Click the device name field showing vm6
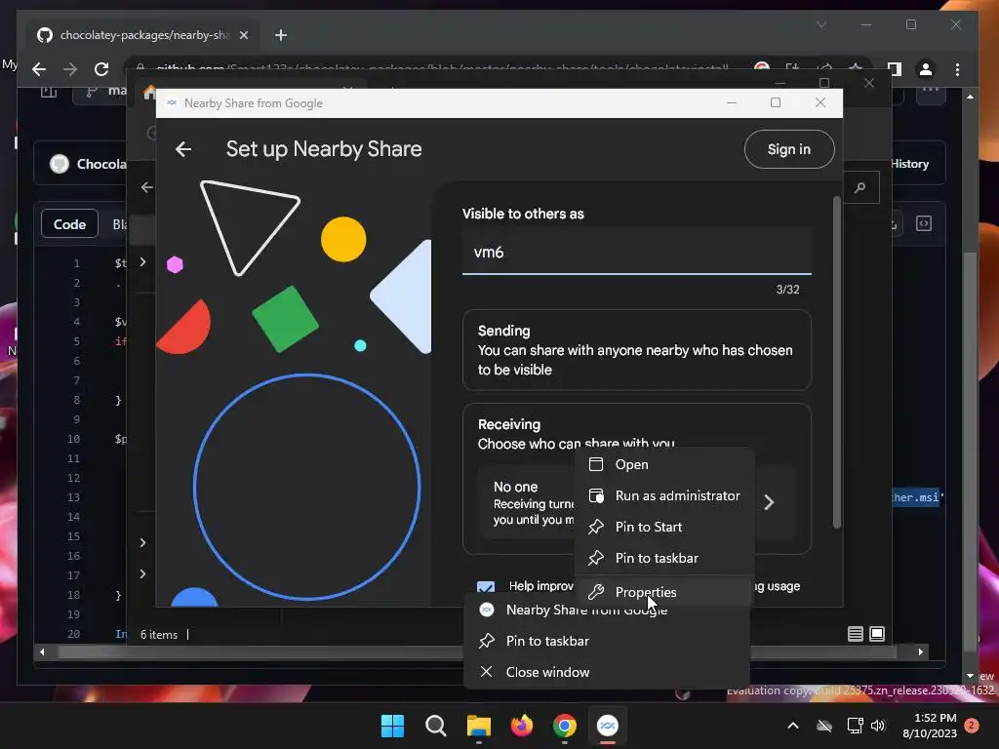This screenshot has height=749, width=999. click(636, 253)
